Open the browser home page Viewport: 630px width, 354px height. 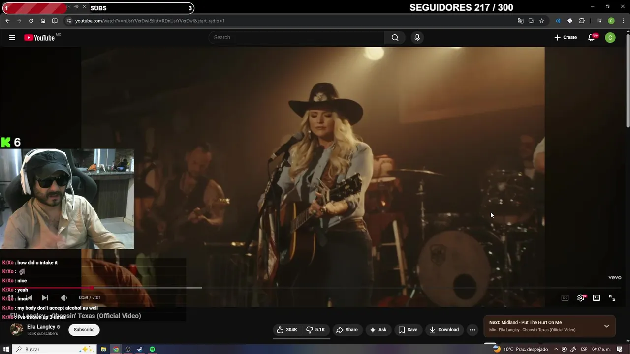click(43, 21)
